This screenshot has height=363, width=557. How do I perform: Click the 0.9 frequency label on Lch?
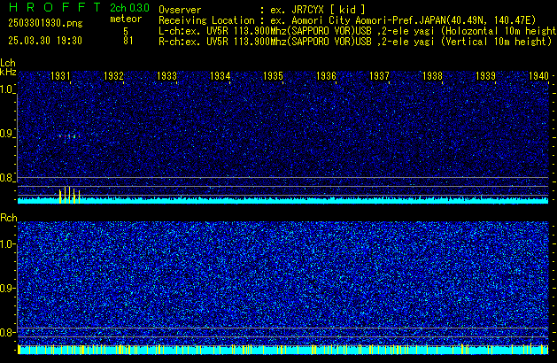click(x=7, y=134)
